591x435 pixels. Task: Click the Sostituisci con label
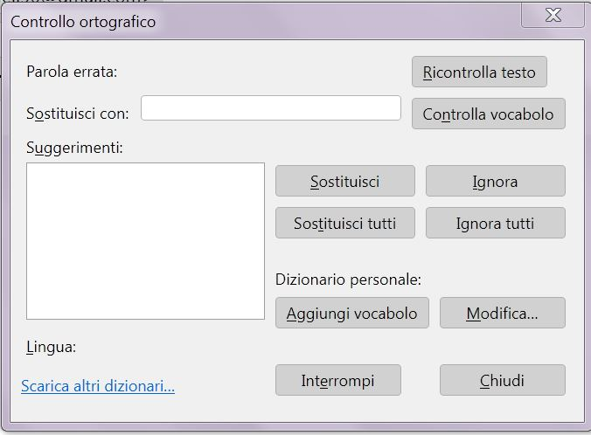[x=78, y=114]
